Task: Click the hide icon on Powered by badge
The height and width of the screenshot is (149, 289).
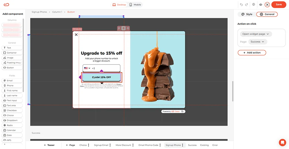Action: click(x=182, y=112)
